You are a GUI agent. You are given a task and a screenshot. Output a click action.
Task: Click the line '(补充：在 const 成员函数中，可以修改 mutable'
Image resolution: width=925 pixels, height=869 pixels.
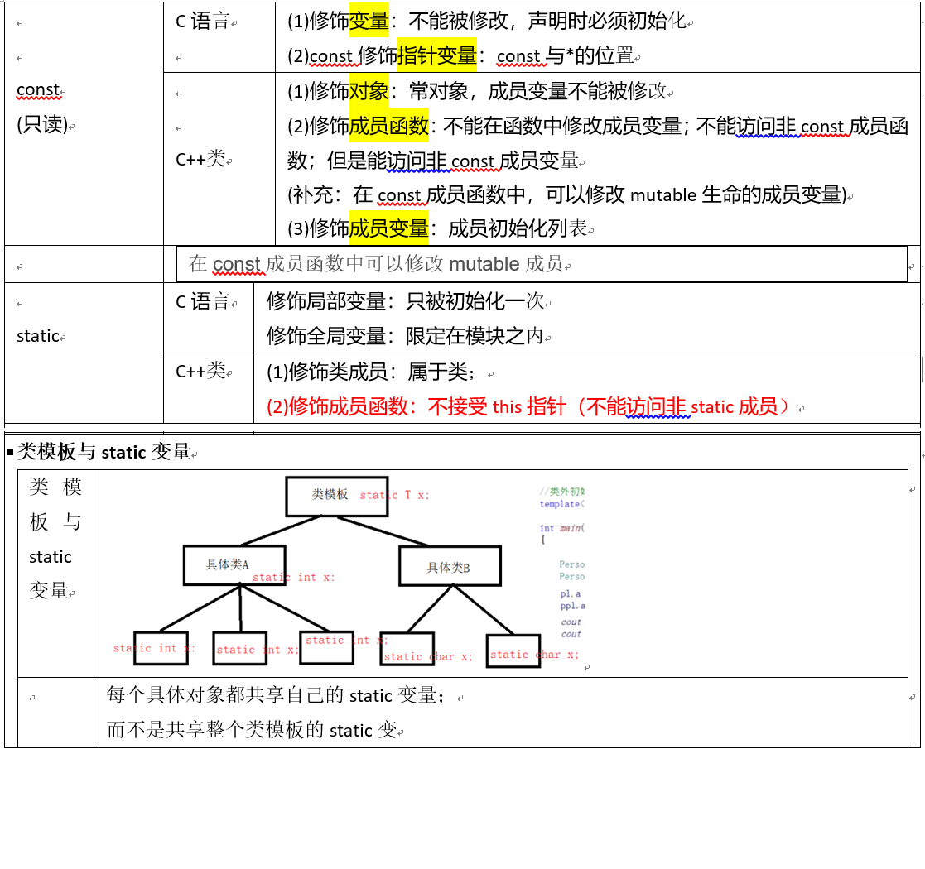tap(567, 194)
